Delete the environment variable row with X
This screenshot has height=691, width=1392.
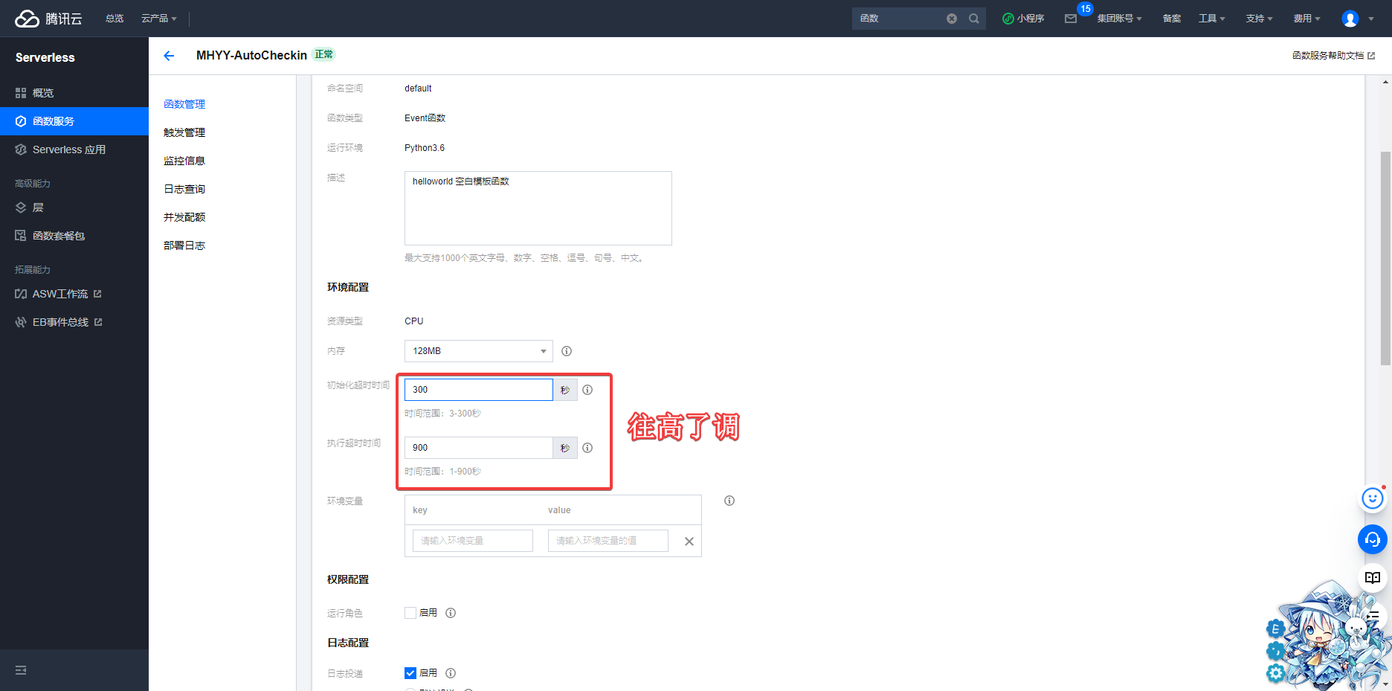(x=689, y=541)
